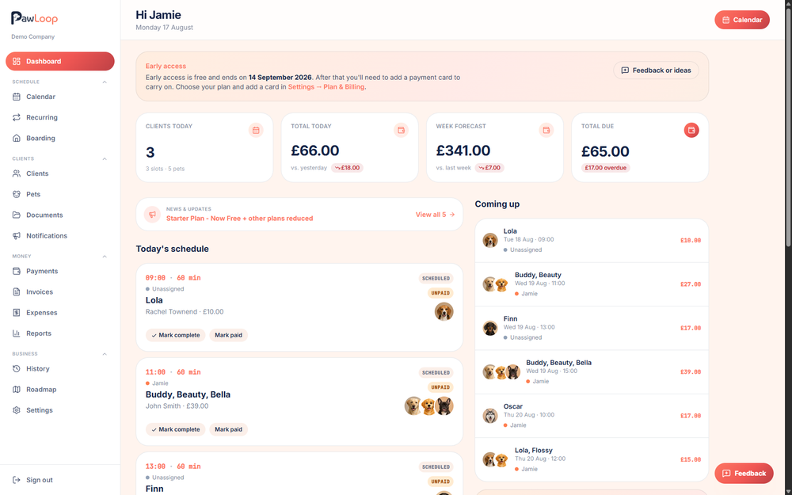Click the PawLoop logo

[34, 18]
